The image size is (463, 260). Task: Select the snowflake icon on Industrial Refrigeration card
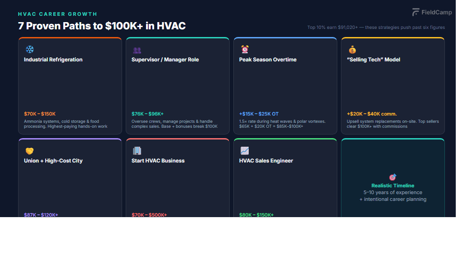[x=29, y=49]
